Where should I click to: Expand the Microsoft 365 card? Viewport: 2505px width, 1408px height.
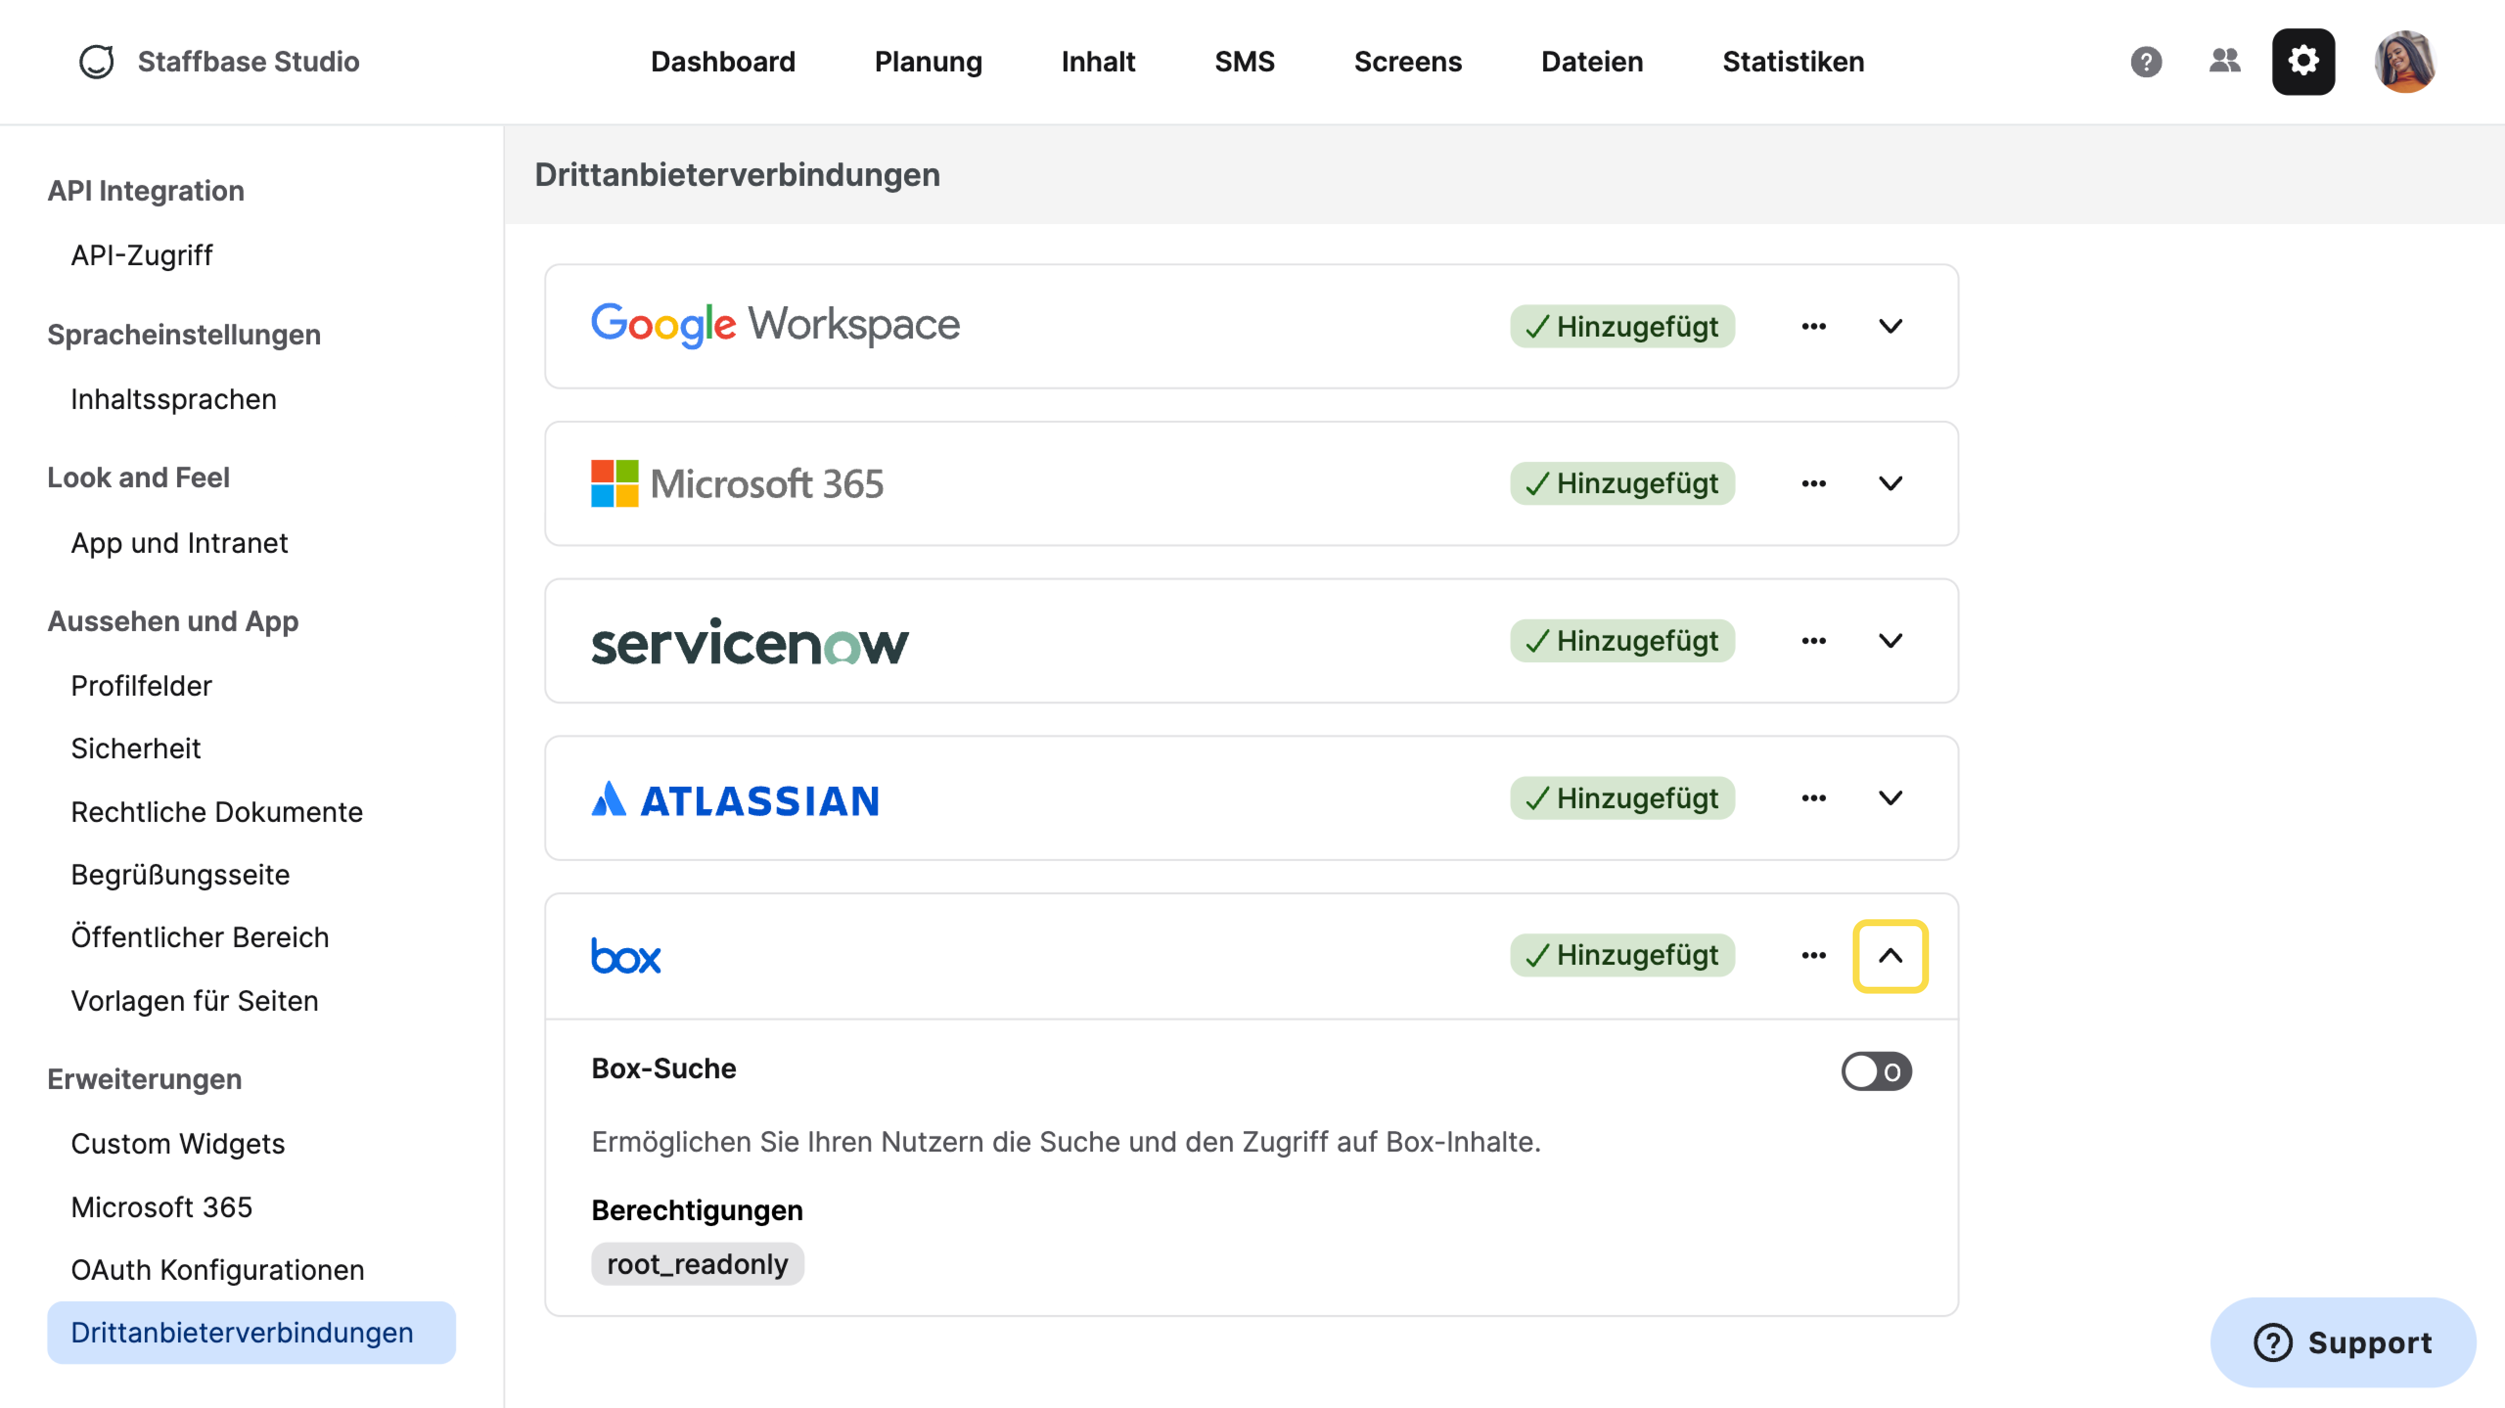click(1890, 483)
